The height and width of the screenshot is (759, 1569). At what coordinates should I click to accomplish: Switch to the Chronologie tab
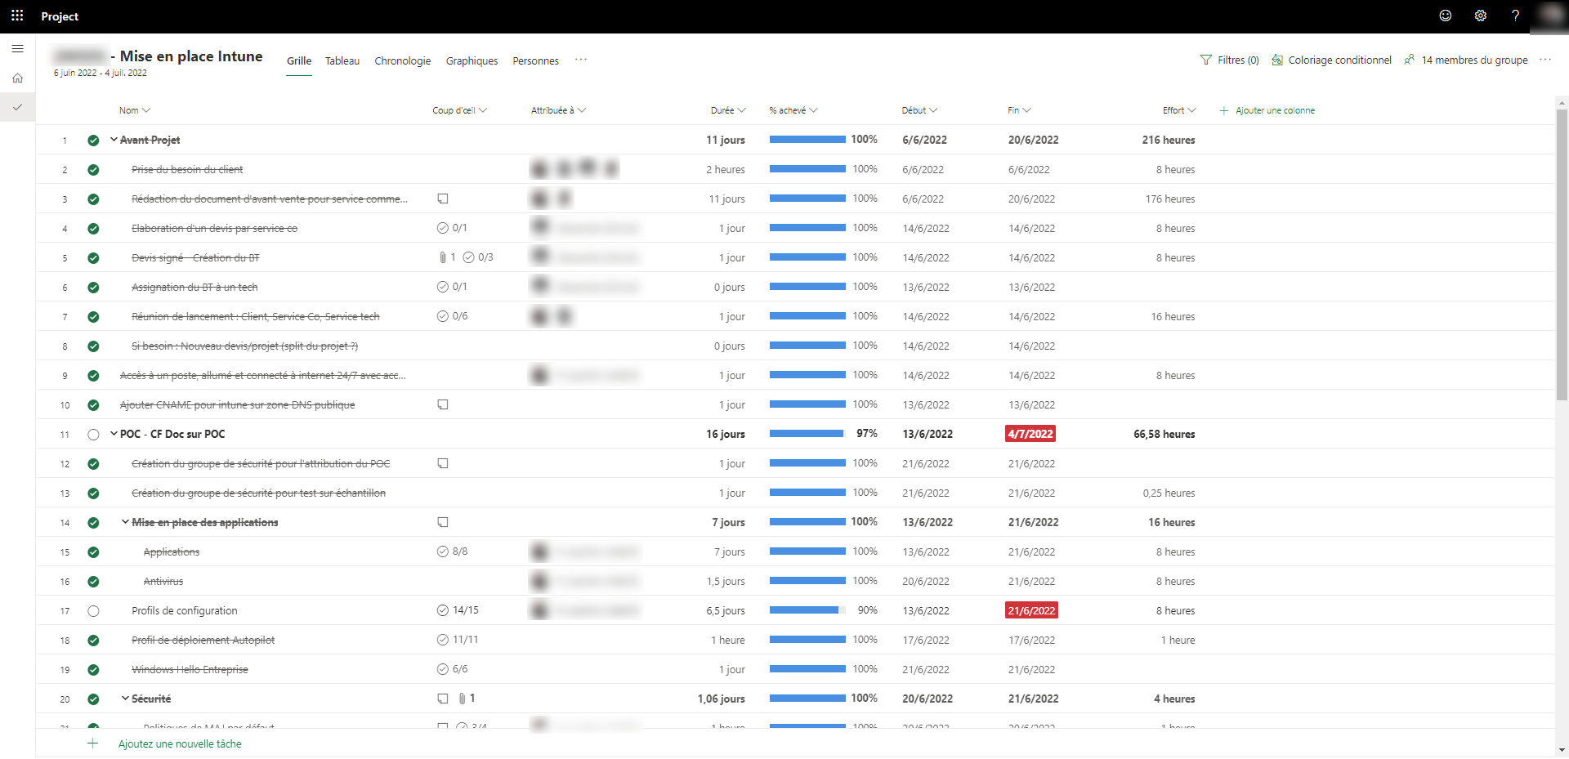click(403, 60)
